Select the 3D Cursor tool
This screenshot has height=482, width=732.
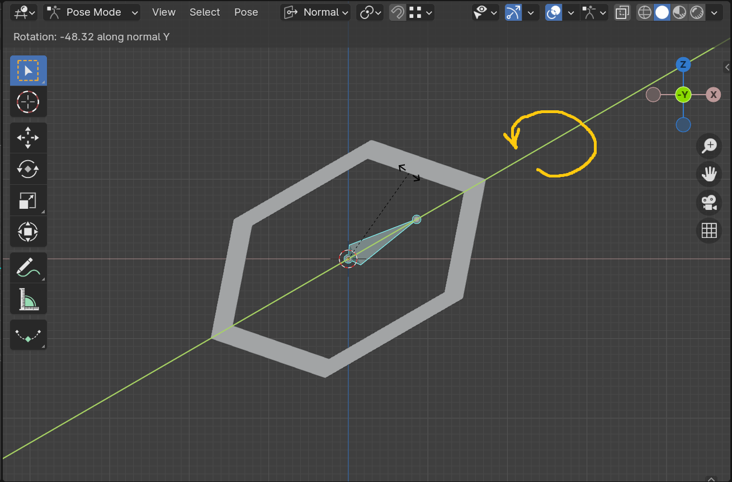(28, 102)
